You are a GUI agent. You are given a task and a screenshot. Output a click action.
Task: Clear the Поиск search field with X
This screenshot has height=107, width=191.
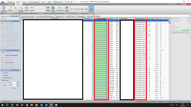point(48,8)
